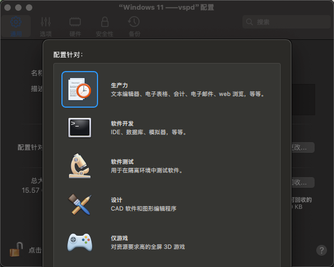Click description CAD 软件和图形编辑程序
The image size is (334, 267).
click(x=144, y=209)
